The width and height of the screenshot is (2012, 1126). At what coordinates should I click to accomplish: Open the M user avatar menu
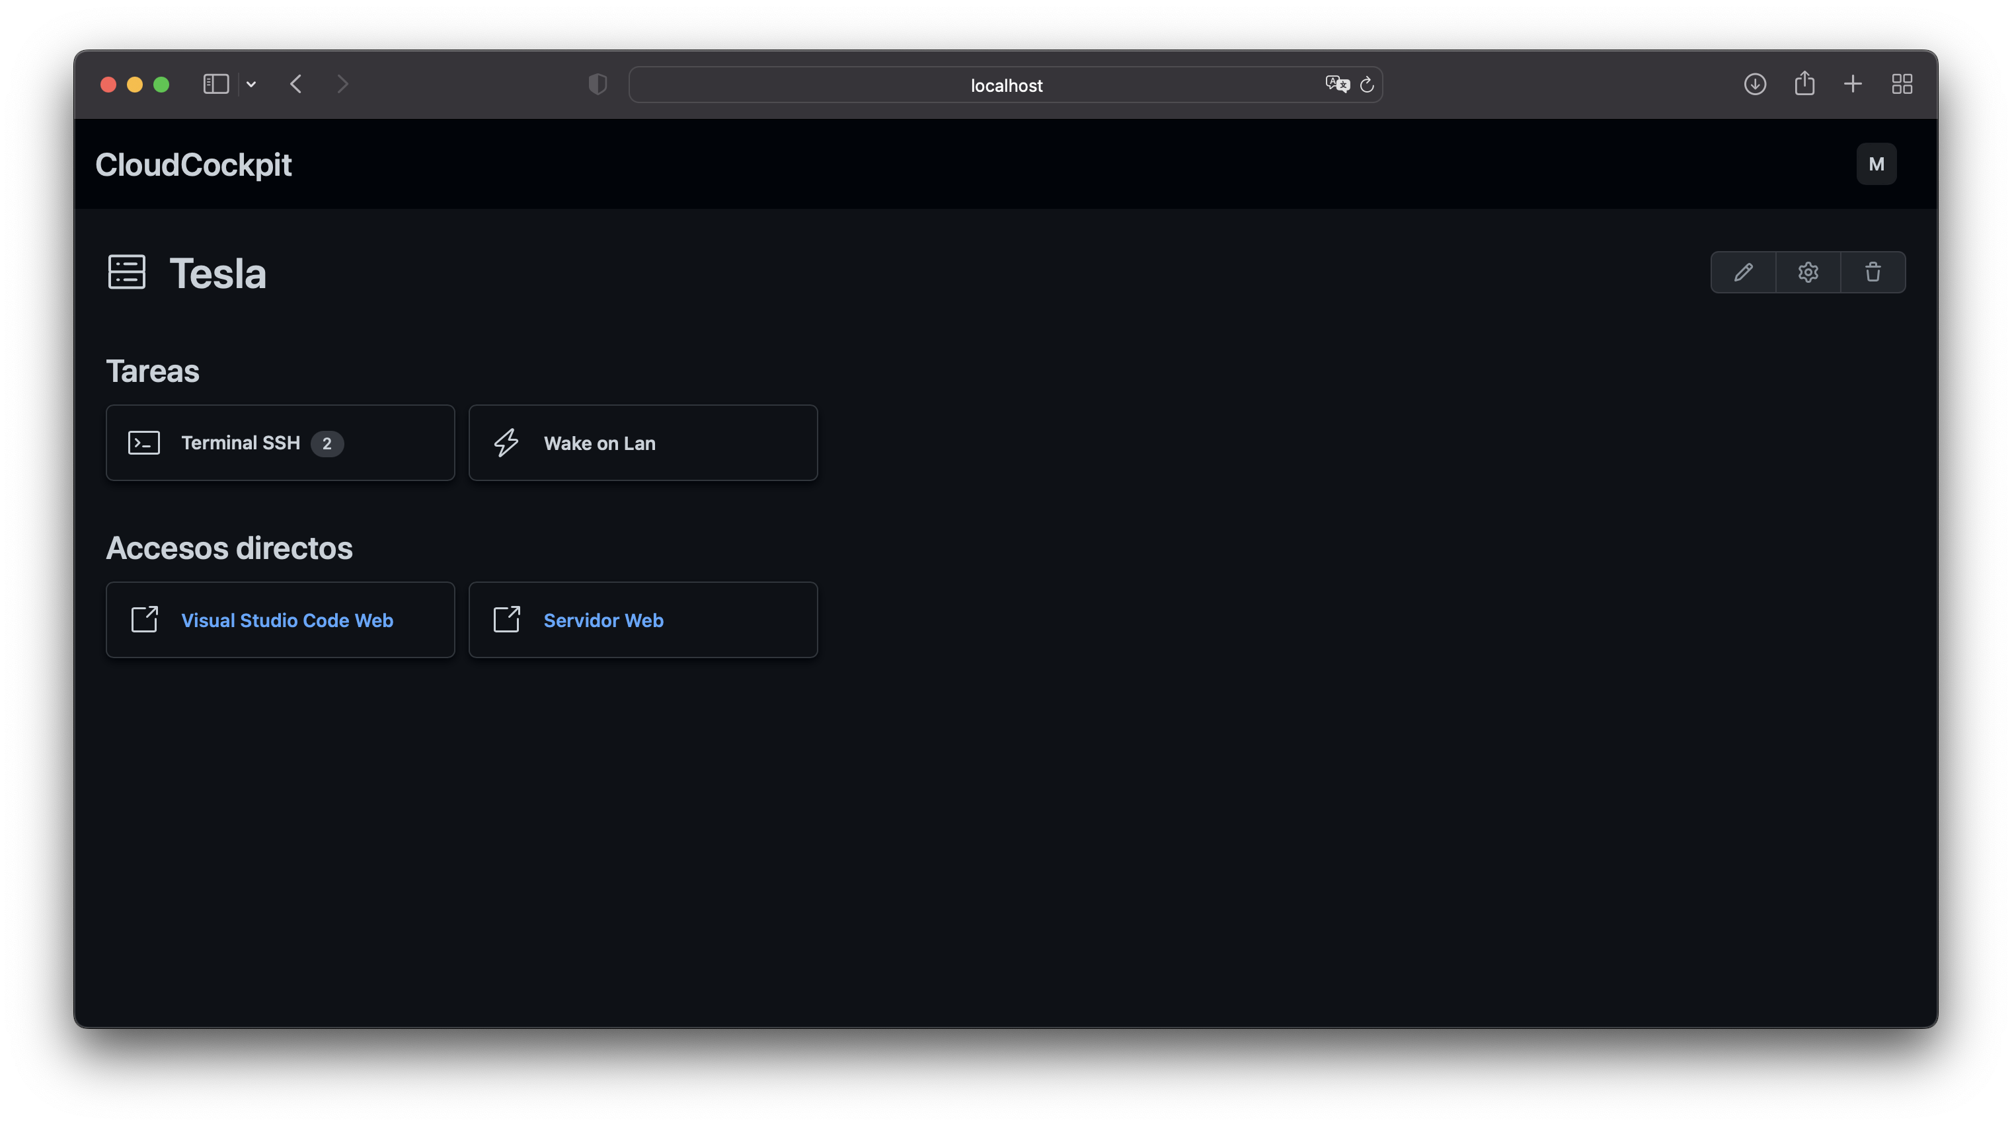[1876, 164]
